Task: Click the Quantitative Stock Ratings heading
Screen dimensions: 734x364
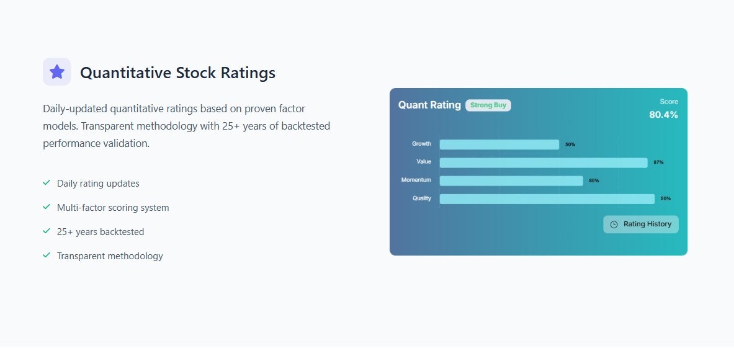Action: (x=177, y=73)
